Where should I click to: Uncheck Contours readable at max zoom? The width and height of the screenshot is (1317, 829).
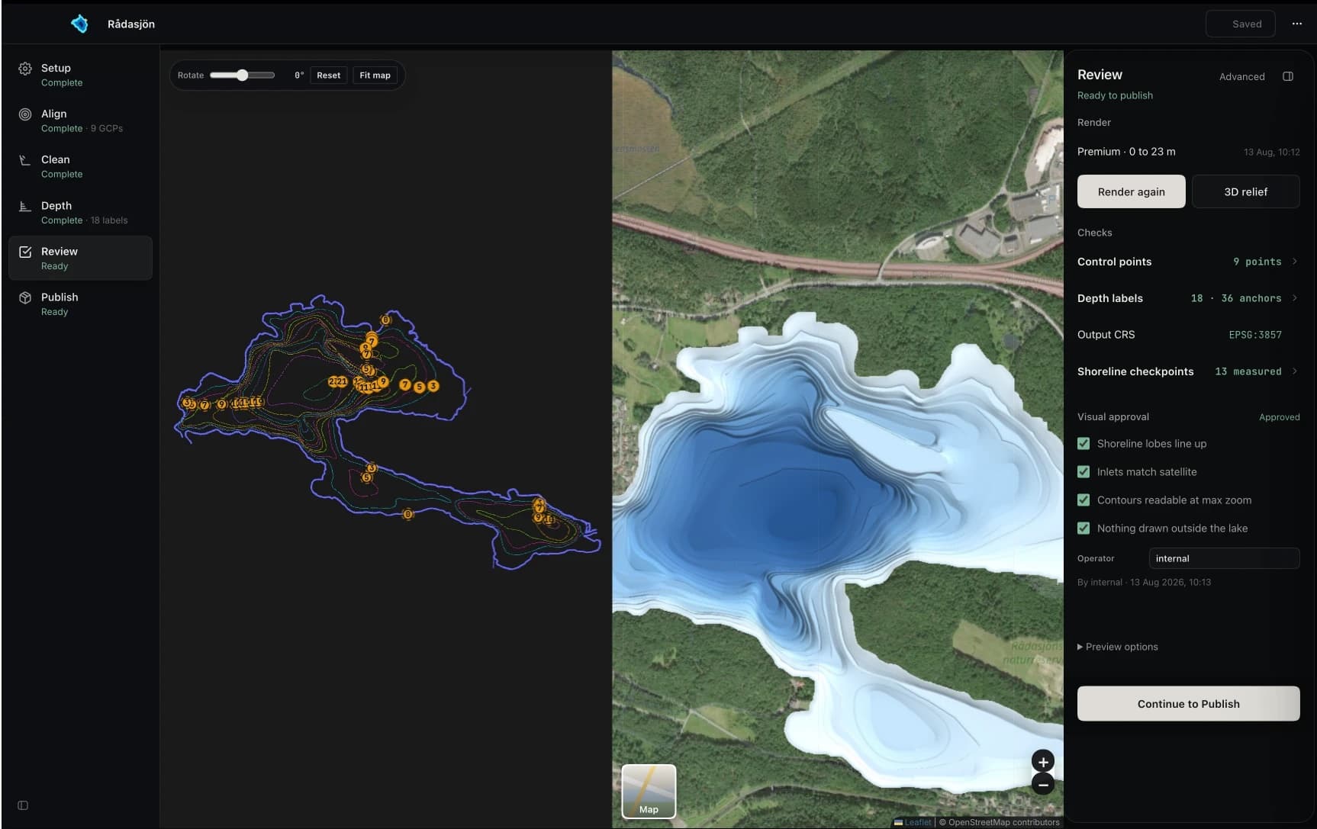[x=1084, y=500]
